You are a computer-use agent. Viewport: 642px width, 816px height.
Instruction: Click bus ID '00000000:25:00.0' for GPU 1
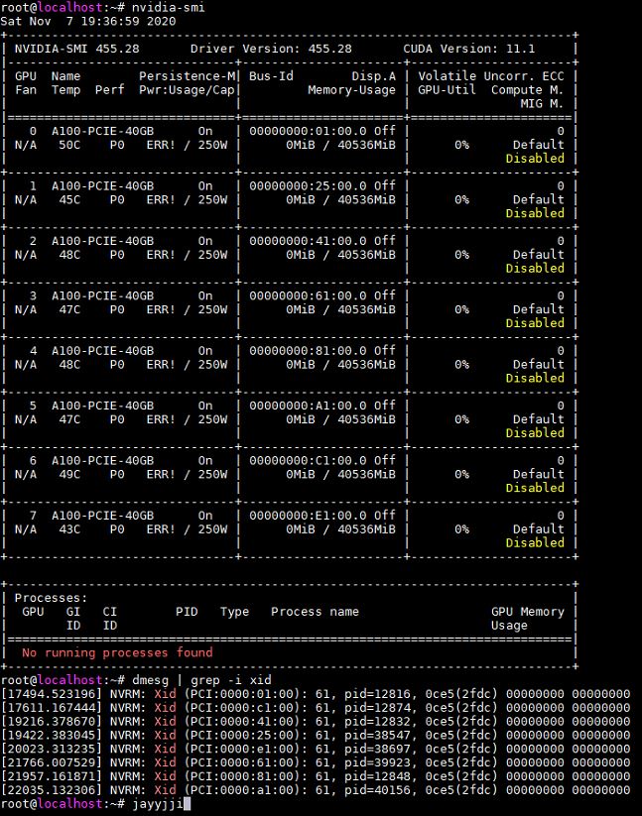click(308, 185)
